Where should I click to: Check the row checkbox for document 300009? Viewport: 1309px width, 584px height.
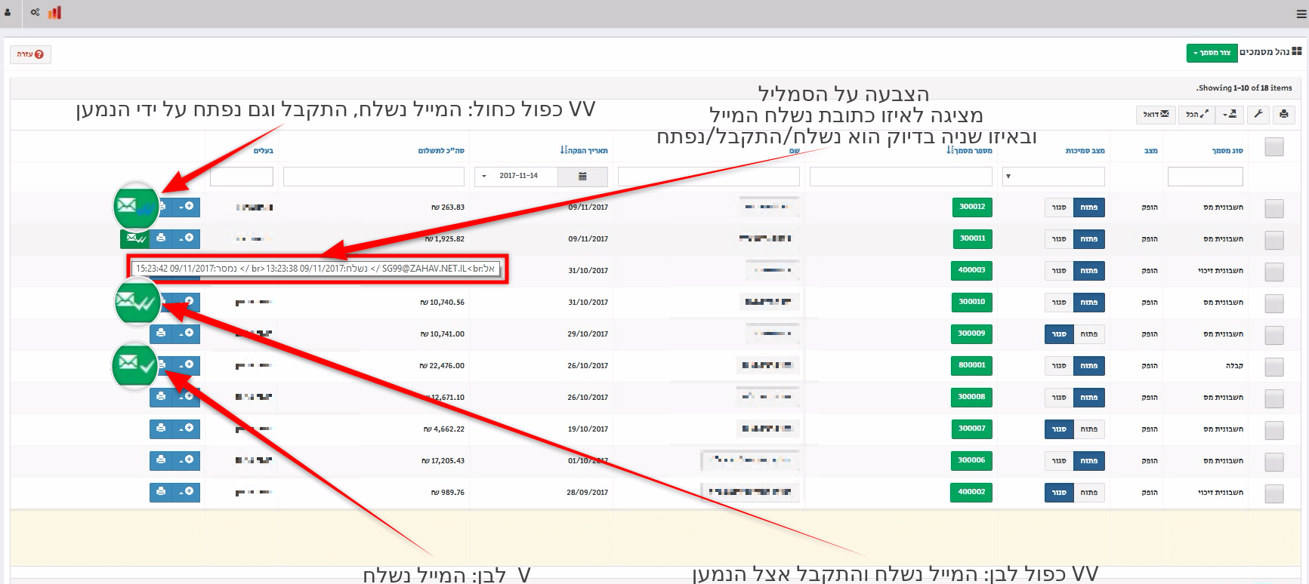1274,335
